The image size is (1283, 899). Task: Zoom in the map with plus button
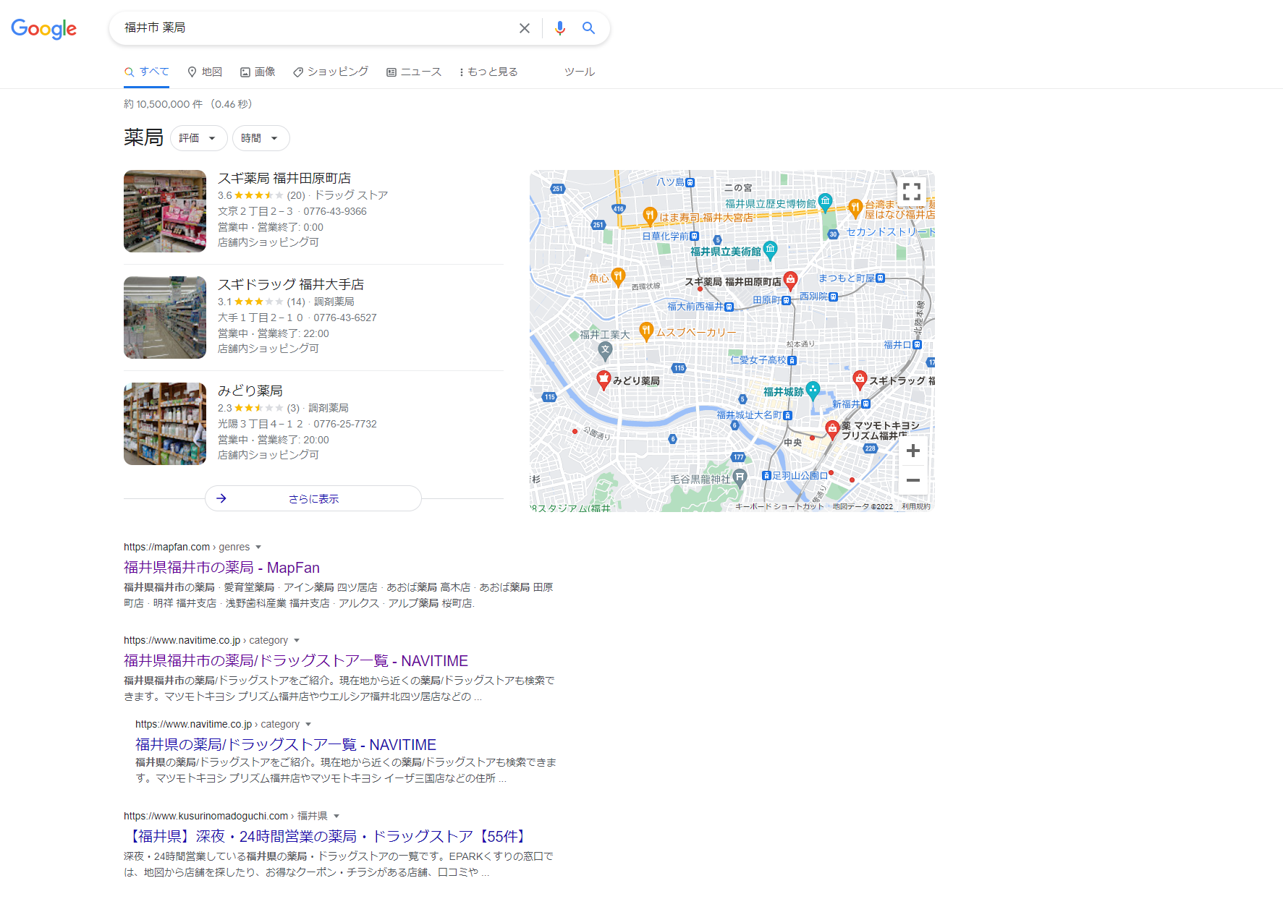tap(913, 451)
